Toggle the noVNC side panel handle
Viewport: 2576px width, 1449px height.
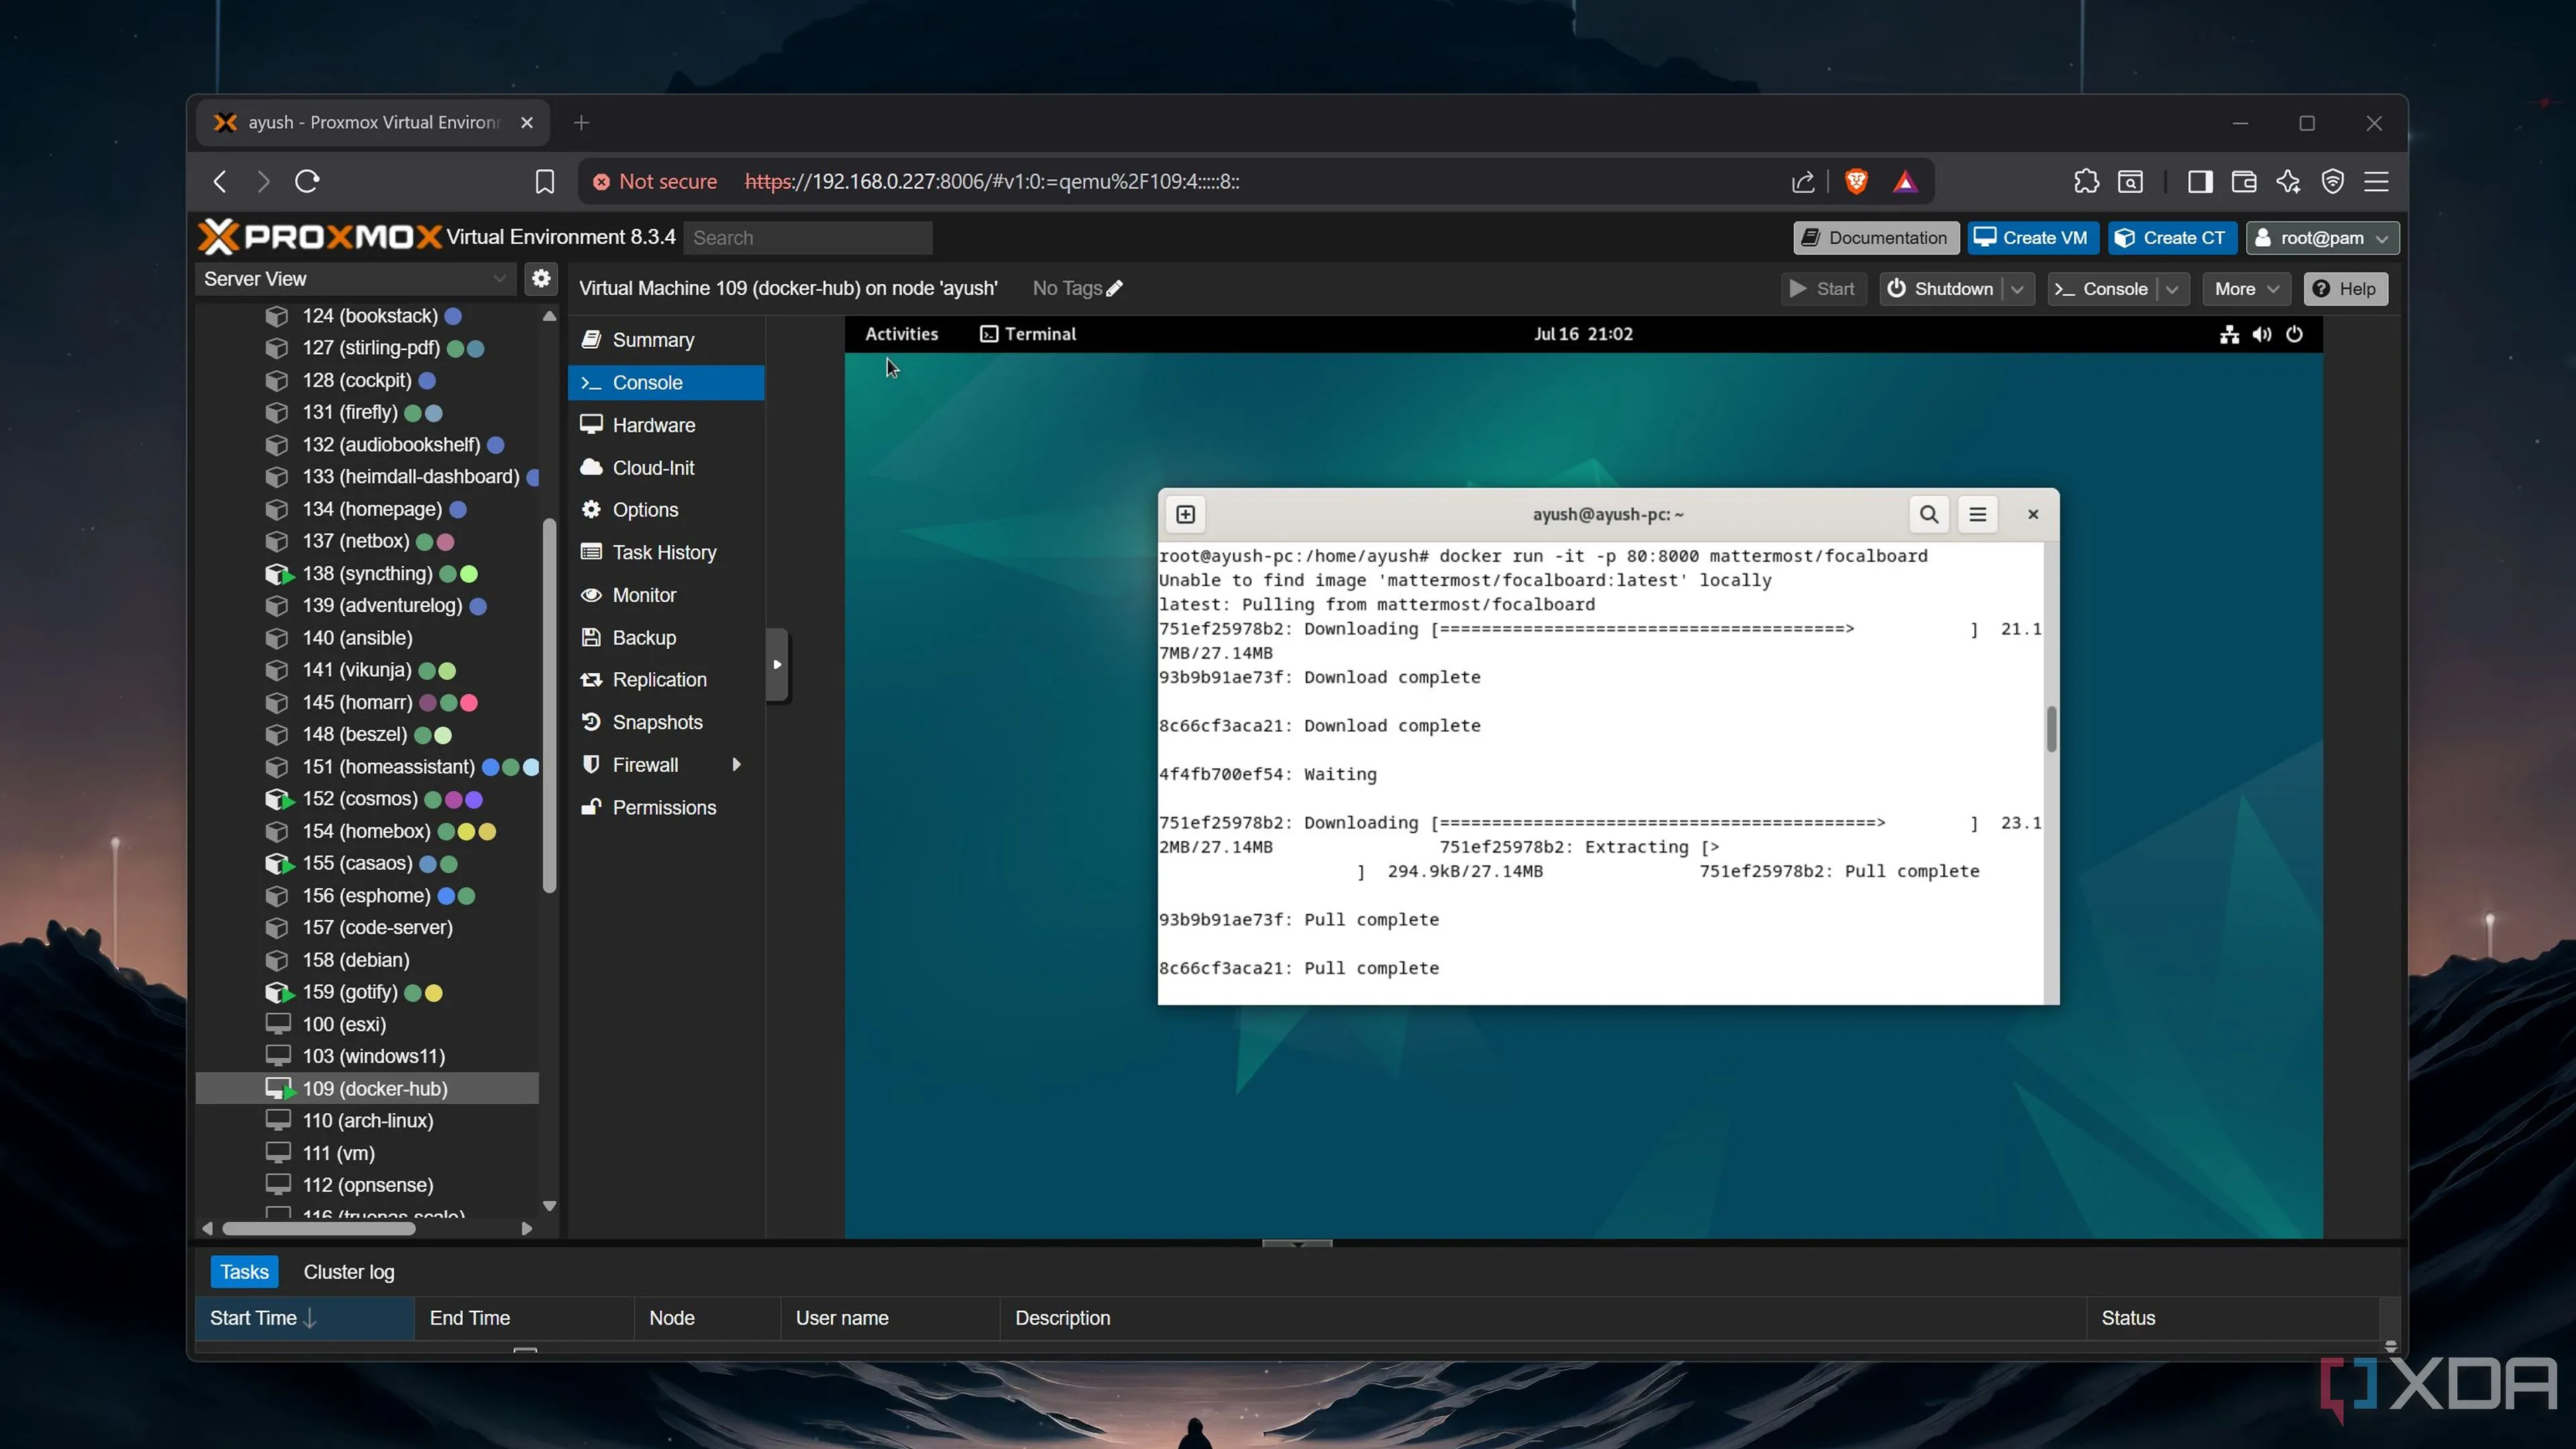(777, 664)
